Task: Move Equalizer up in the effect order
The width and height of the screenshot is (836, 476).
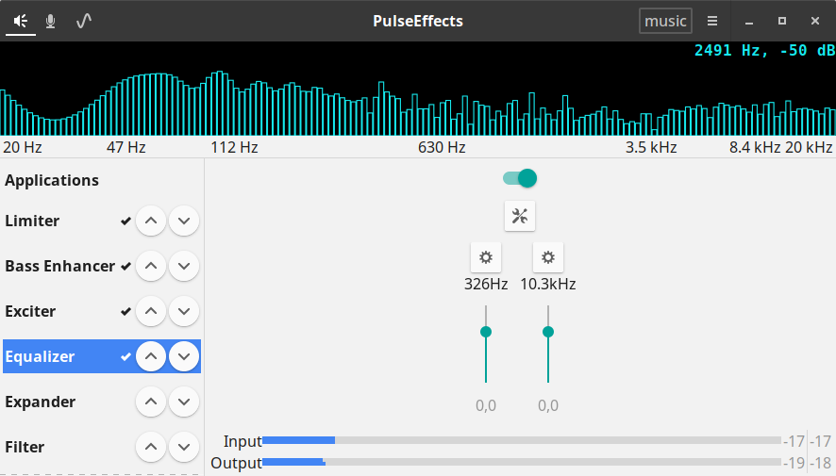Action: (151, 356)
